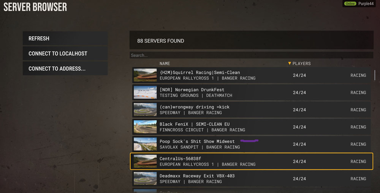This screenshot has height=193, width=380.
Task: Select the wrongway driving speedway thumbnail
Action: pos(145,110)
